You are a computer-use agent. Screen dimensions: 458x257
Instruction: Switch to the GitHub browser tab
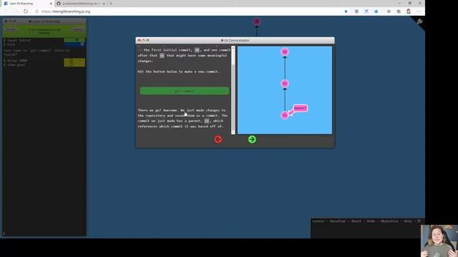[x=81, y=4]
